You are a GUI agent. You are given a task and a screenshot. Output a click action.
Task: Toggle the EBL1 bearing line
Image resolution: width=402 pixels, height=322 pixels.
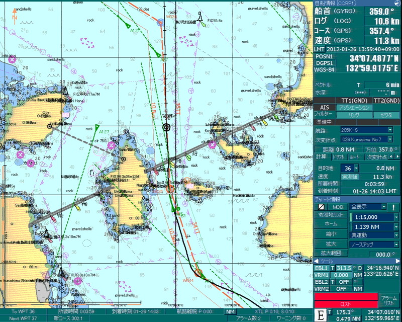click(322, 268)
